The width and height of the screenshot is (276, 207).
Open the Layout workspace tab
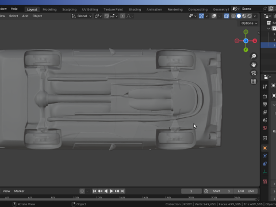[x=32, y=9]
